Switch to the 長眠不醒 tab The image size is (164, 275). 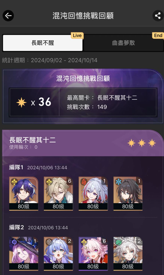point(43,43)
